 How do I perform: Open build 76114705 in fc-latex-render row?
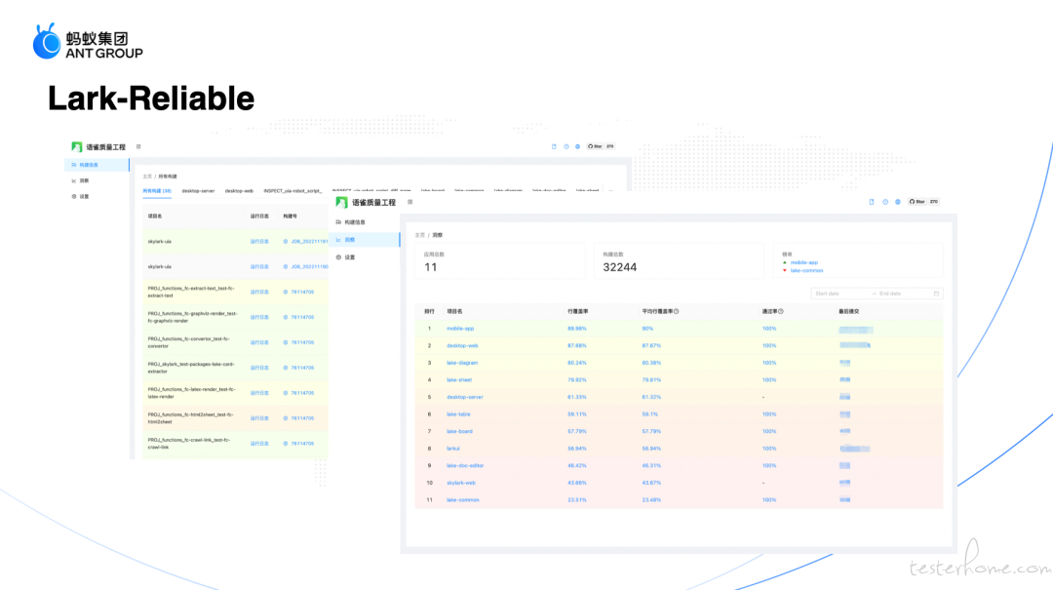pos(302,393)
